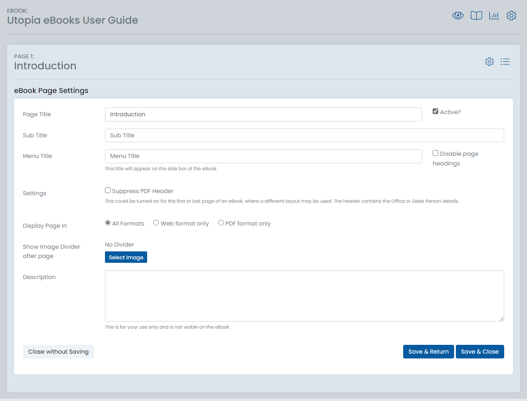Click the Menu Title input box
The height and width of the screenshot is (401, 527).
263,156
